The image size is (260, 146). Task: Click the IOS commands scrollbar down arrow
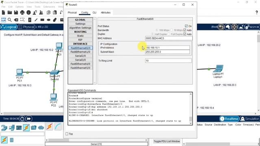191,123
